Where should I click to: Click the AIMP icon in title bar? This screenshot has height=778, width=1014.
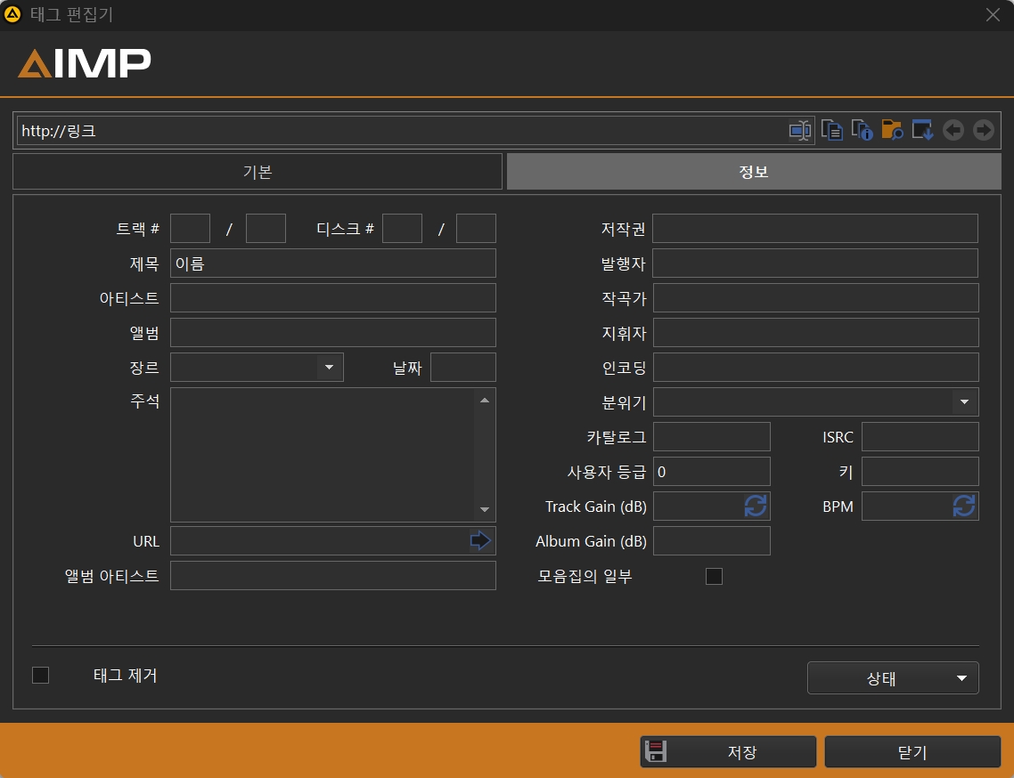(x=12, y=14)
